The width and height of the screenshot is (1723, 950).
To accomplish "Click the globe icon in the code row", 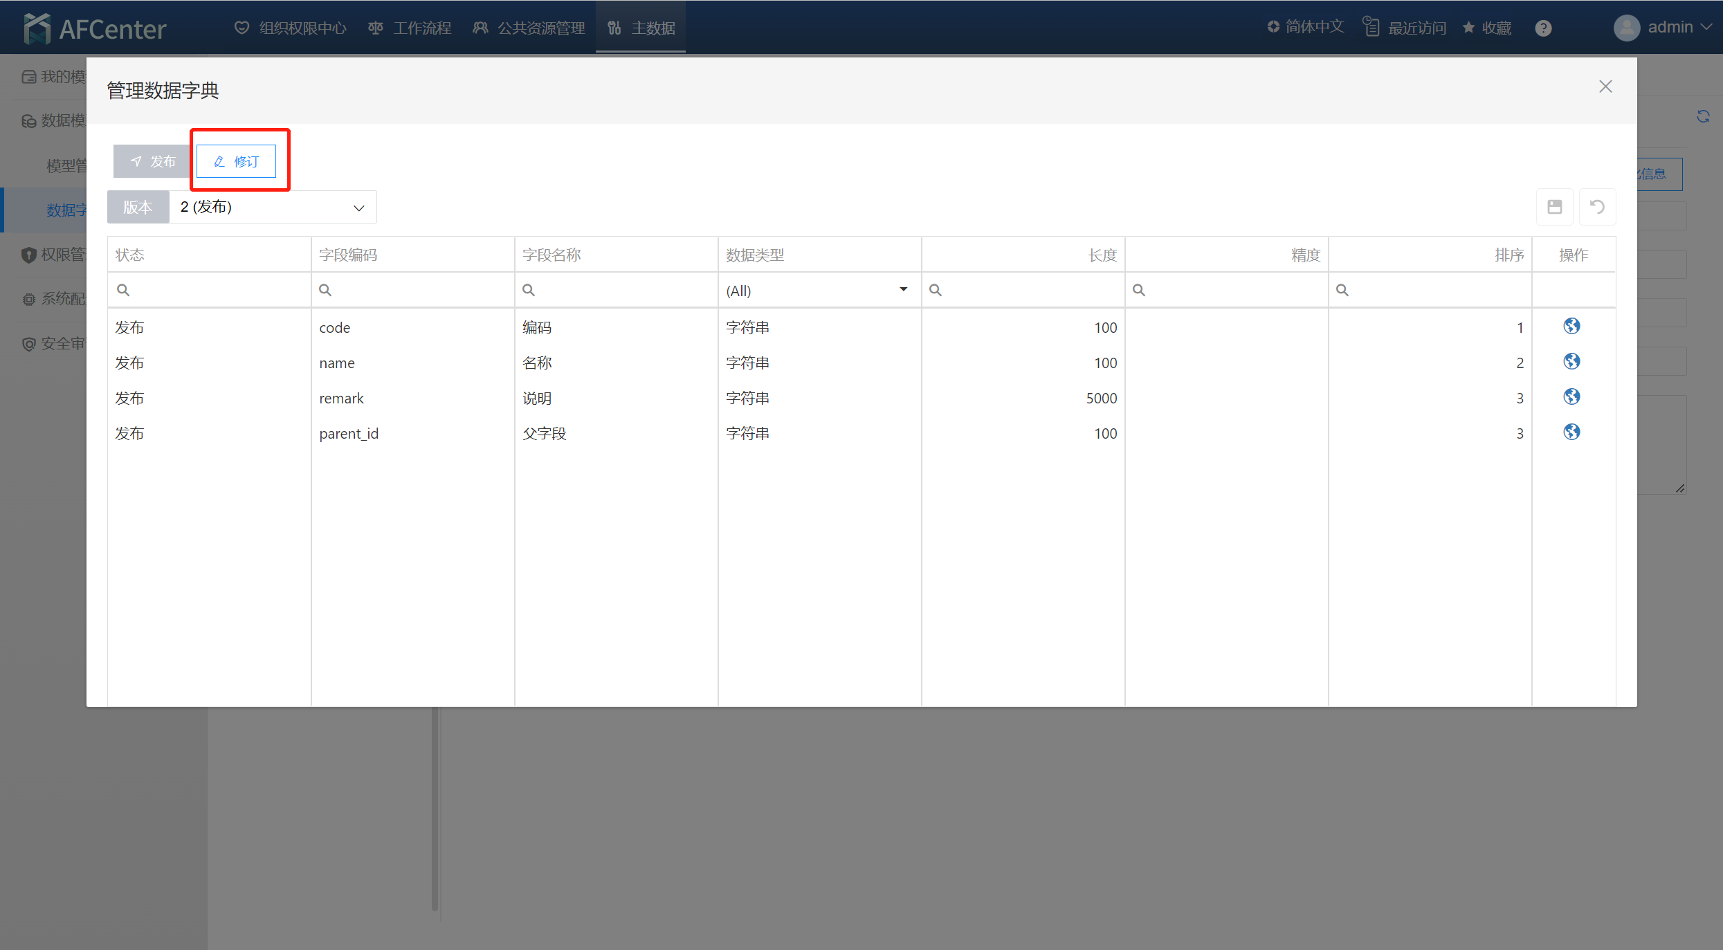I will 1571,326.
